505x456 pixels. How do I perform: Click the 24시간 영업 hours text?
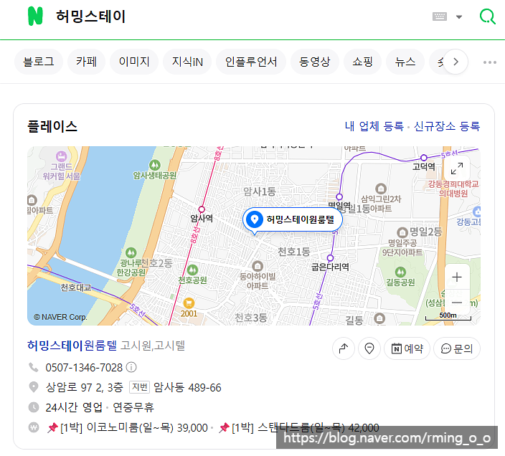tap(74, 407)
